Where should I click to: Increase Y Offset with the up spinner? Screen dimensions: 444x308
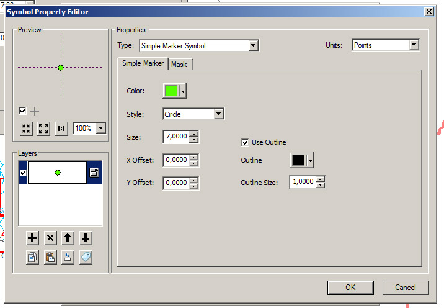coord(194,180)
